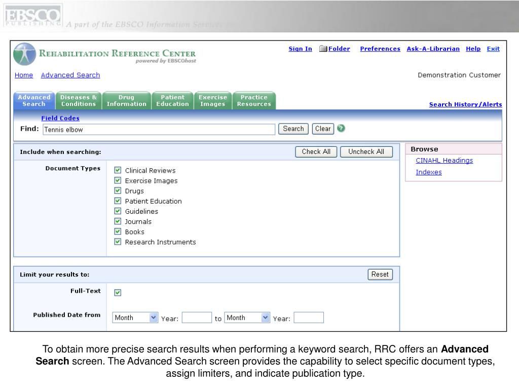Click the green help question mark icon

(x=341, y=128)
